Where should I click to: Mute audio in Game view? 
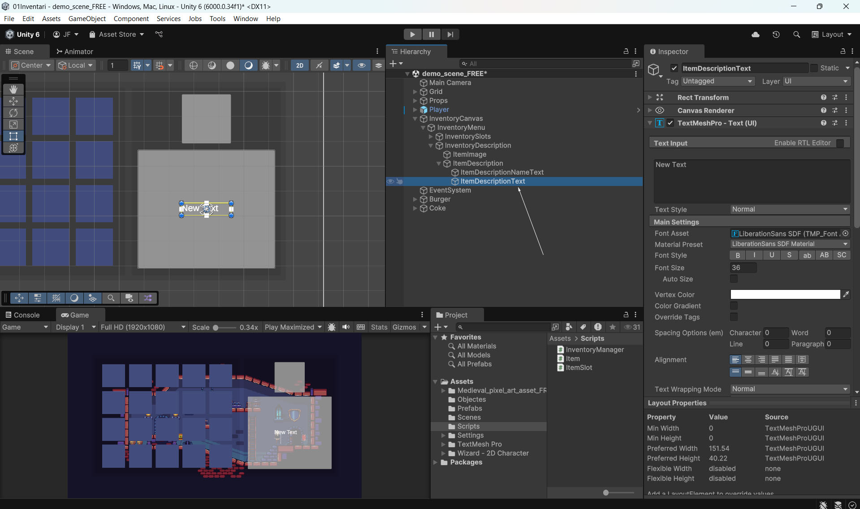pyautogui.click(x=346, y=327)
